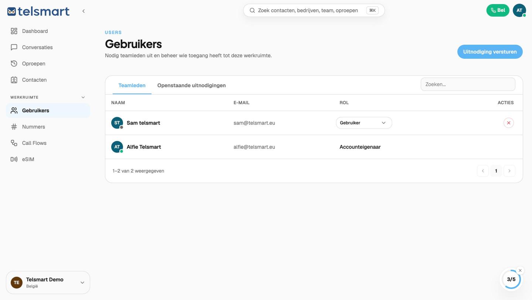
Task: Switch to Openstaande uitnodigingen tab
Action: tap(191, 85)
